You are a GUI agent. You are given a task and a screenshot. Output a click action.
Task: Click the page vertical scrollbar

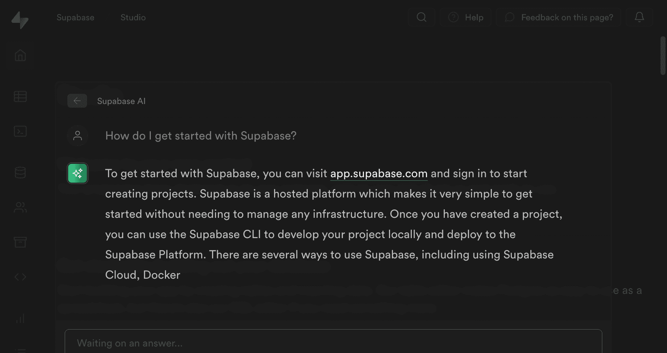click(663, 55)
